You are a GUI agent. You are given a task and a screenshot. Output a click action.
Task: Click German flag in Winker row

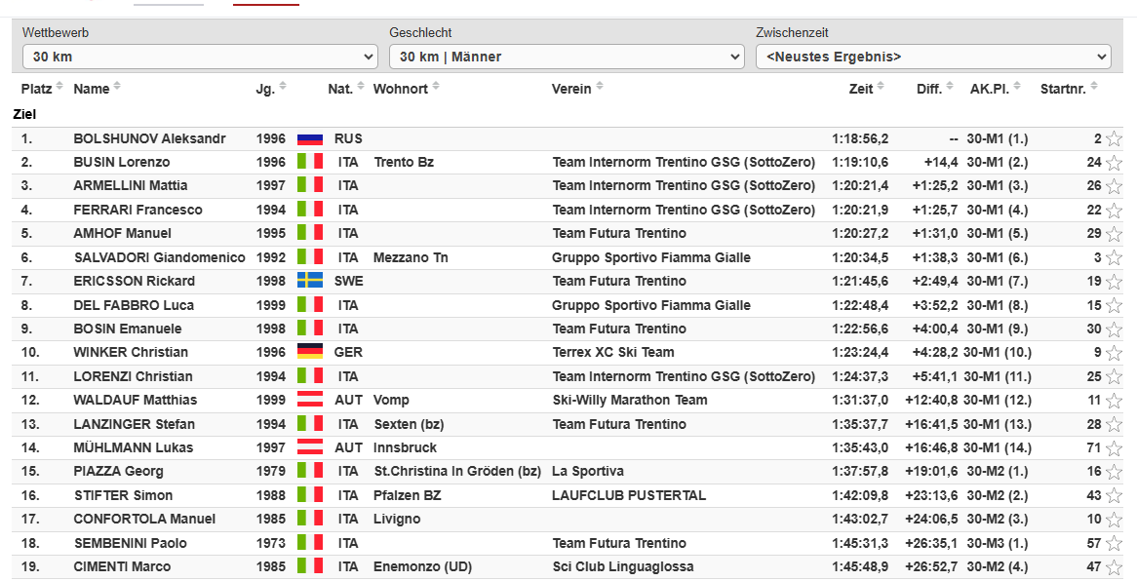point(309,352)
